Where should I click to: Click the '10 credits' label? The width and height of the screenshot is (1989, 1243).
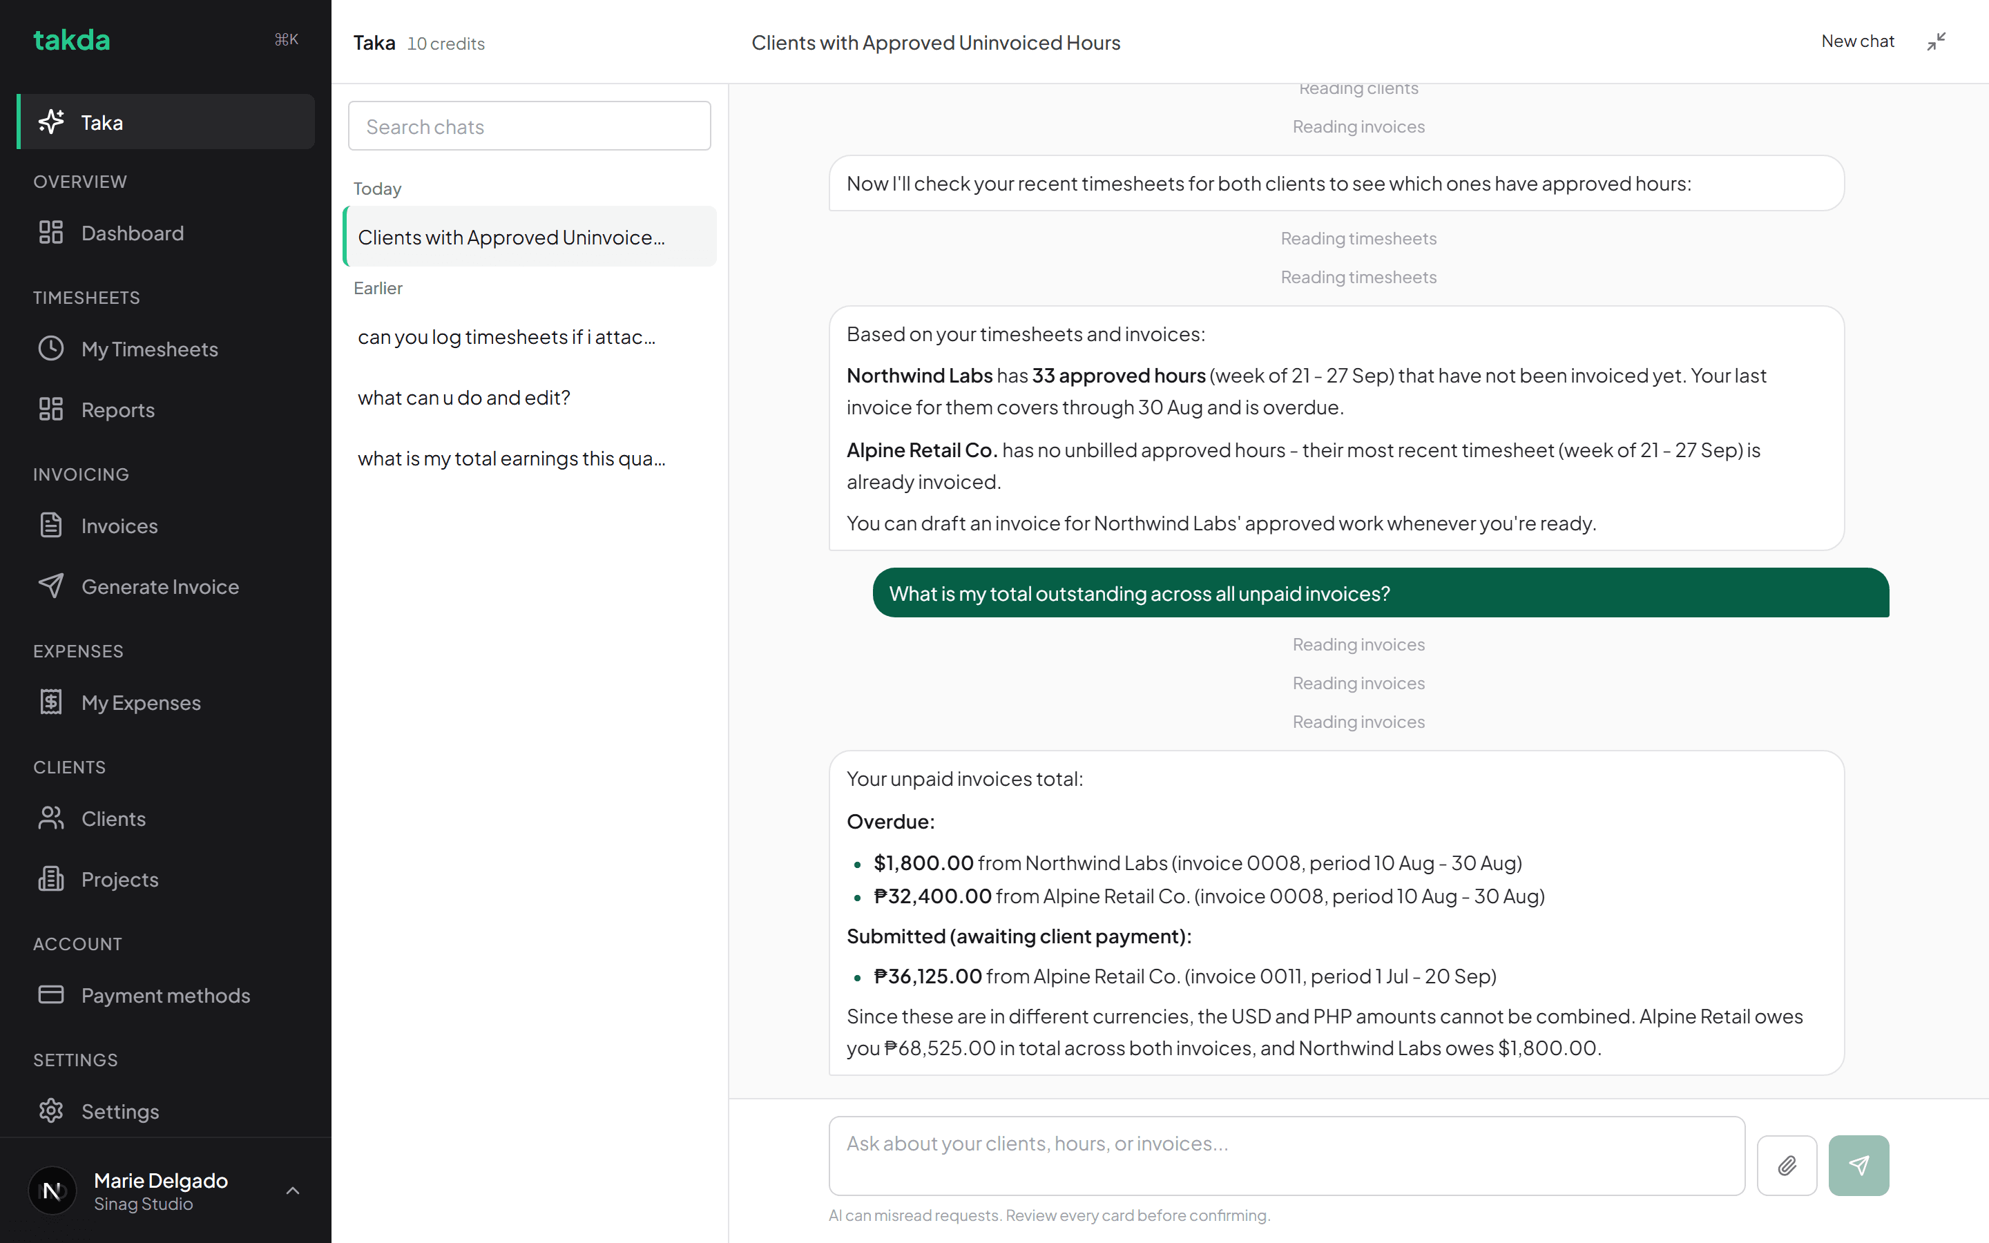pos(445,44)
